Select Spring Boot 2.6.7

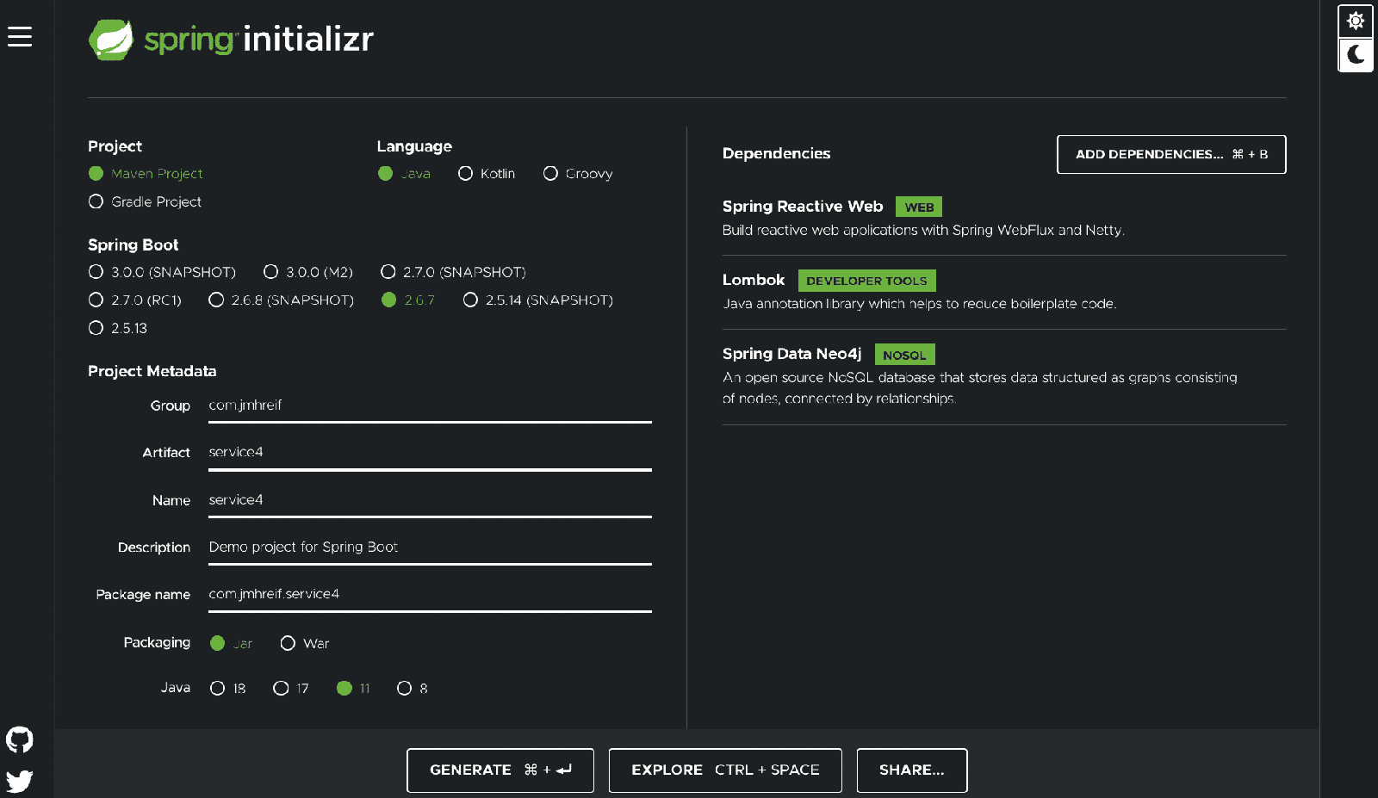pos(408,300)
